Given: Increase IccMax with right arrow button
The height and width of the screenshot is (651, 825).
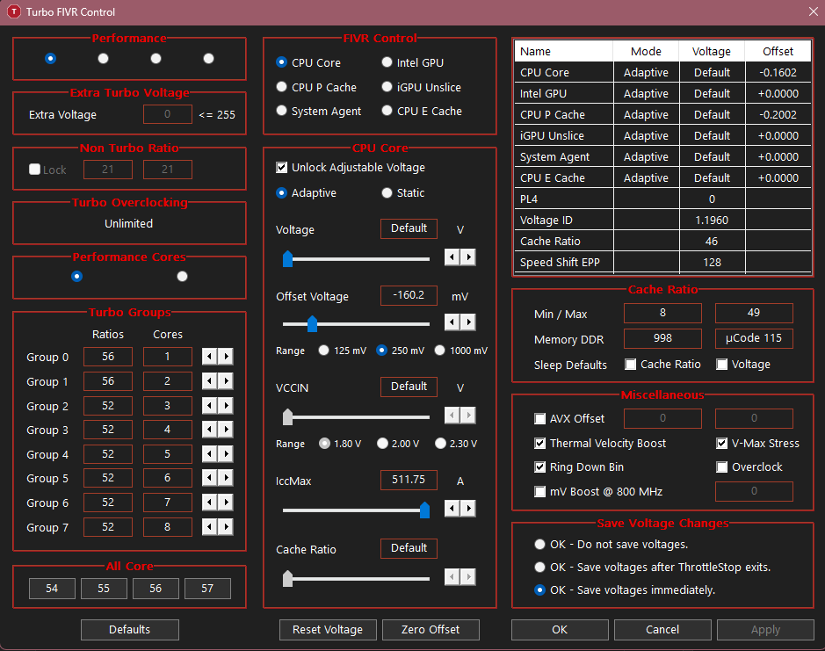Looking at the screenshot, I should 468,509.
